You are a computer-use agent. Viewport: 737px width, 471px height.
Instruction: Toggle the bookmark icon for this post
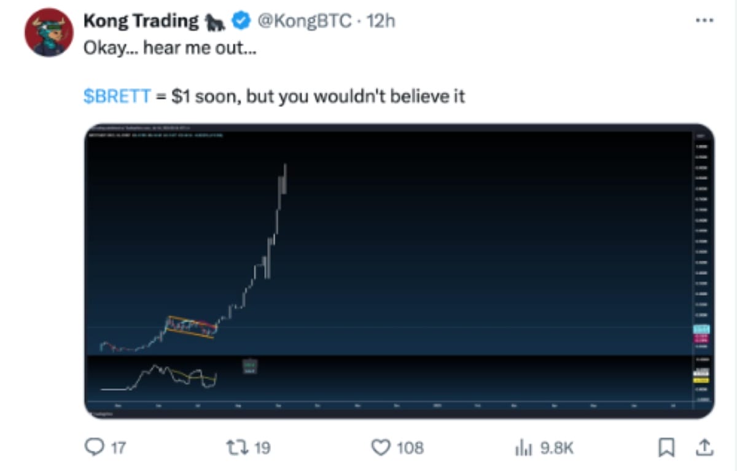[666, 448]
